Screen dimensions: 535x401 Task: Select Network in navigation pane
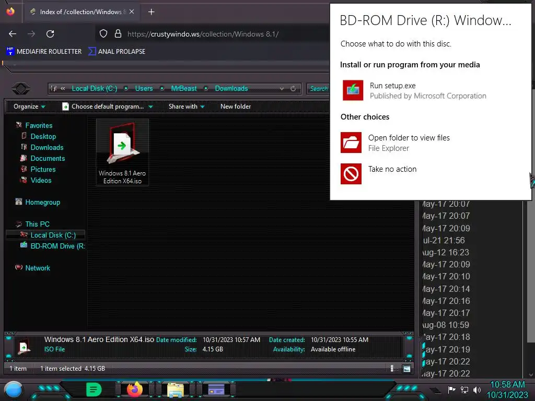tap(37, 268)
